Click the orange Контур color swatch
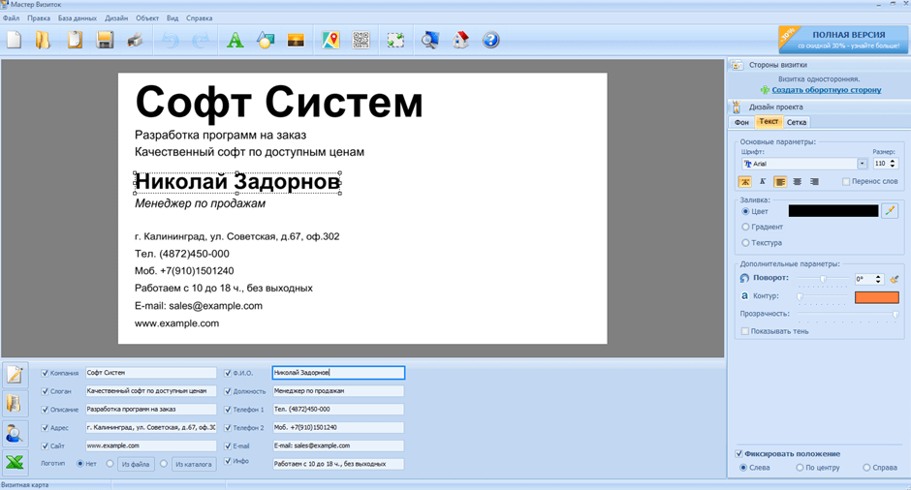This screenshot has height=490, width=911. tap(876, 296)
